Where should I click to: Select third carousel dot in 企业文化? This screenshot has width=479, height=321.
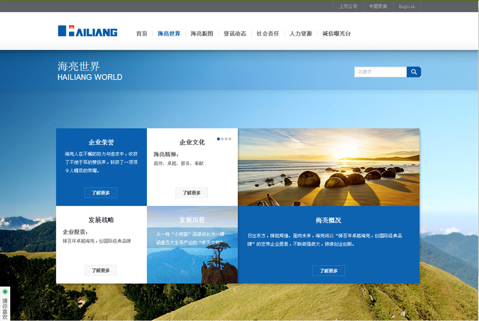tap(226, 139)
